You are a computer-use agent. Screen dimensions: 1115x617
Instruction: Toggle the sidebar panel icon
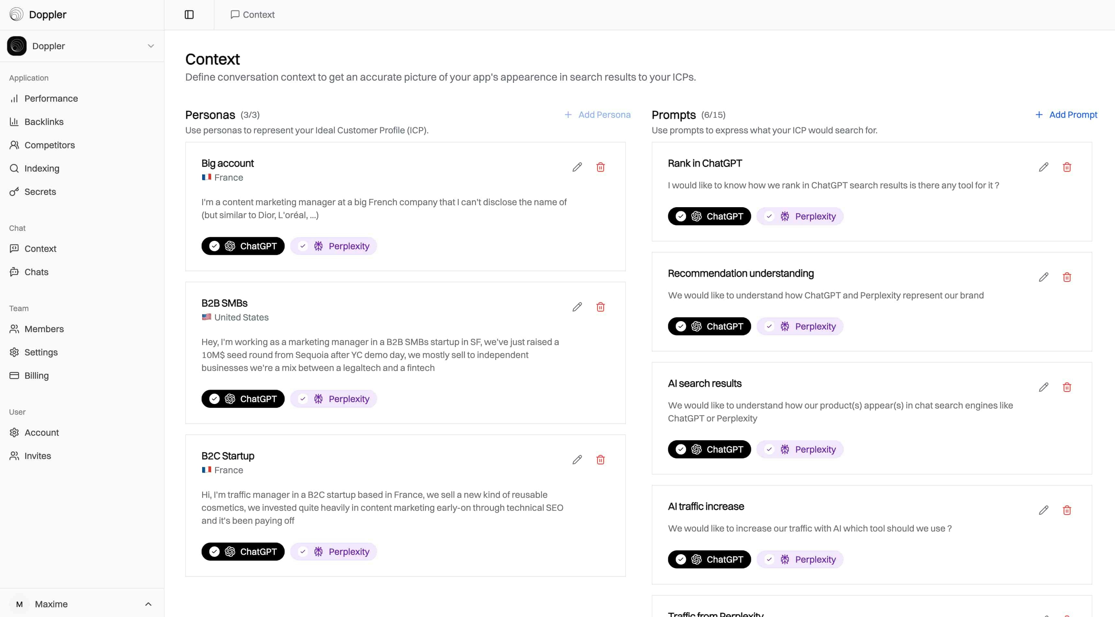tap(189, 15)
